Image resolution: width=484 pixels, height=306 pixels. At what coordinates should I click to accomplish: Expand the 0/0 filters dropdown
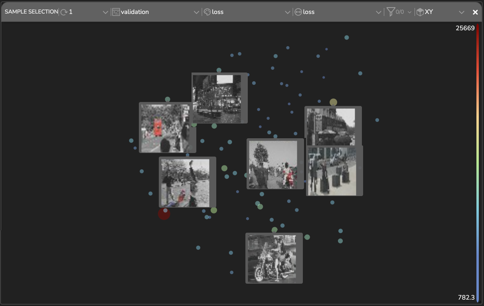click(x=409, y=12)
